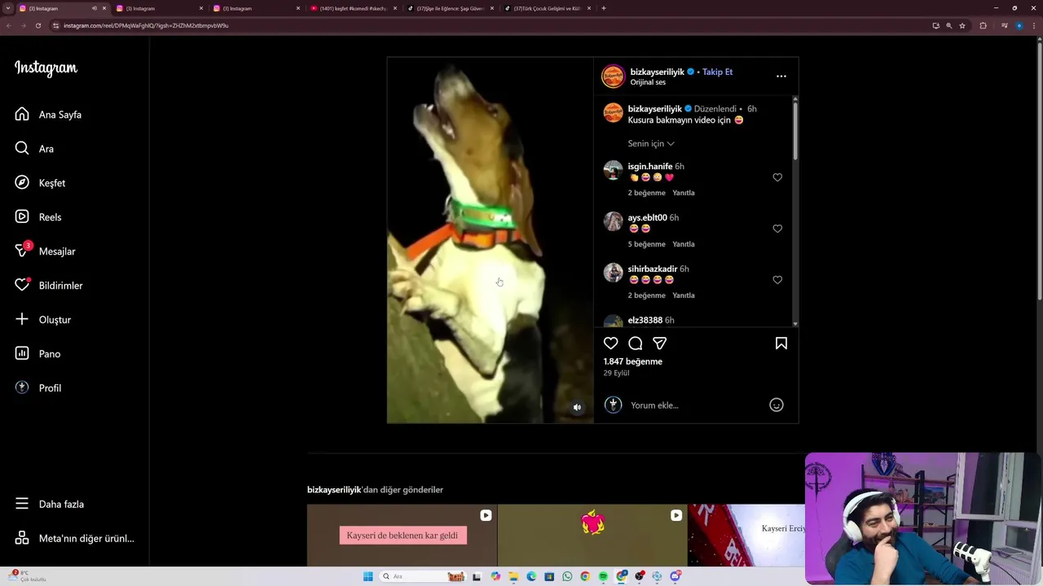Bookmark the page with the star icon

pyautogui.click(x=962, y=25)
